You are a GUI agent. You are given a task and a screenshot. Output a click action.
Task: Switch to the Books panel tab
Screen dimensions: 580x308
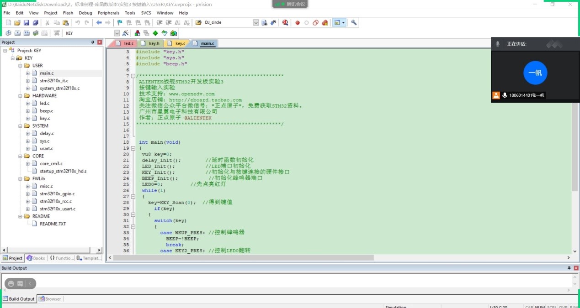pos(36,258)
